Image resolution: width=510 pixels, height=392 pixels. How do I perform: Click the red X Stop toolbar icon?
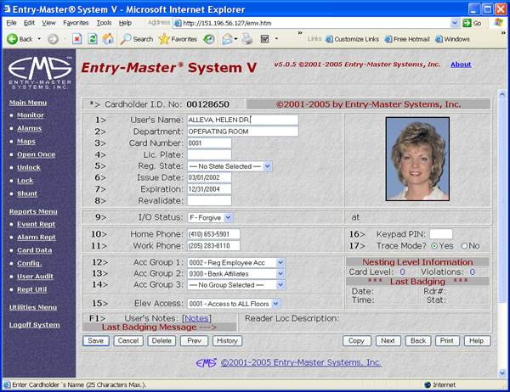(x=76, y=39)
